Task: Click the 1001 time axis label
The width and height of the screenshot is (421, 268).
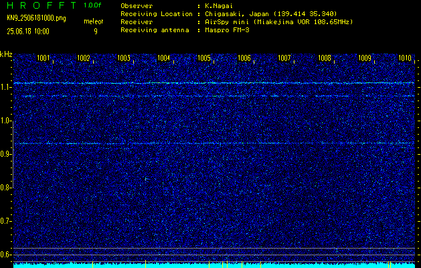Action: (x=44, y=58)
